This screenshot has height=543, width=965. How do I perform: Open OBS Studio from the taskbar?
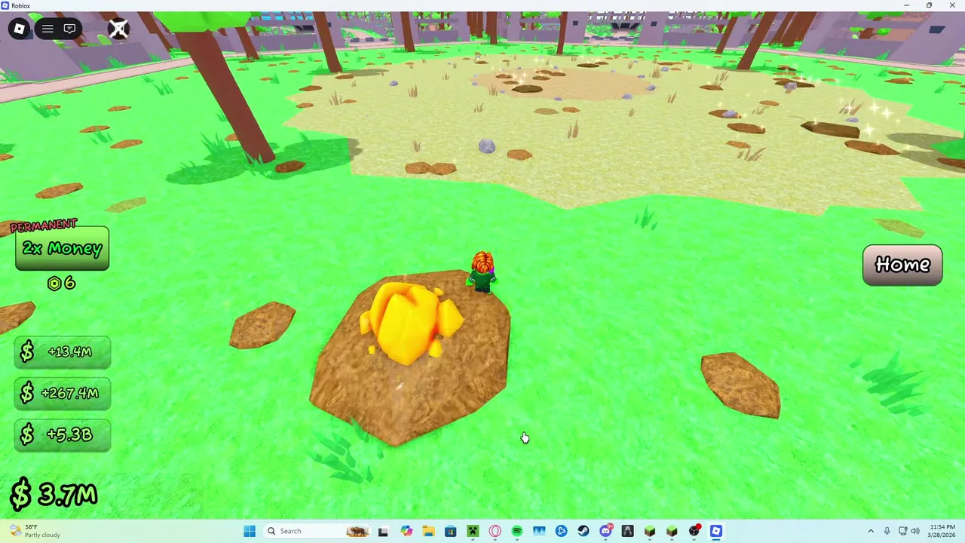pos(694,531)
